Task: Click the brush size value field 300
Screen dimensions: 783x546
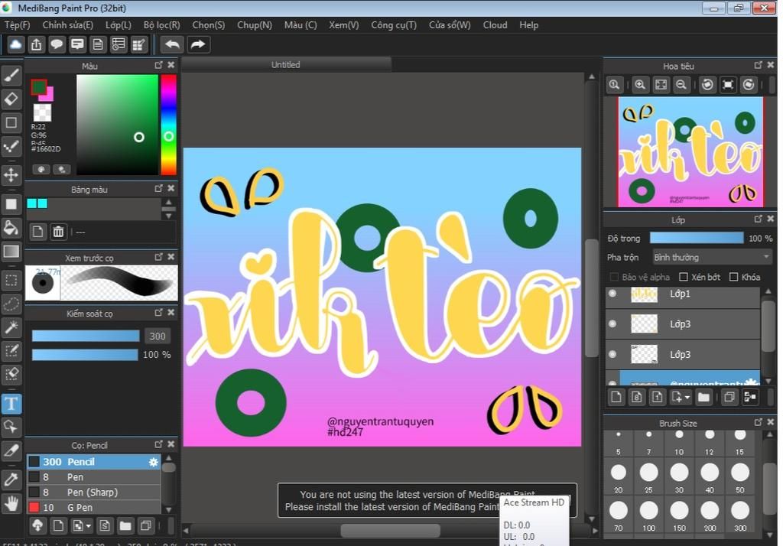Action: click(158, 336)
